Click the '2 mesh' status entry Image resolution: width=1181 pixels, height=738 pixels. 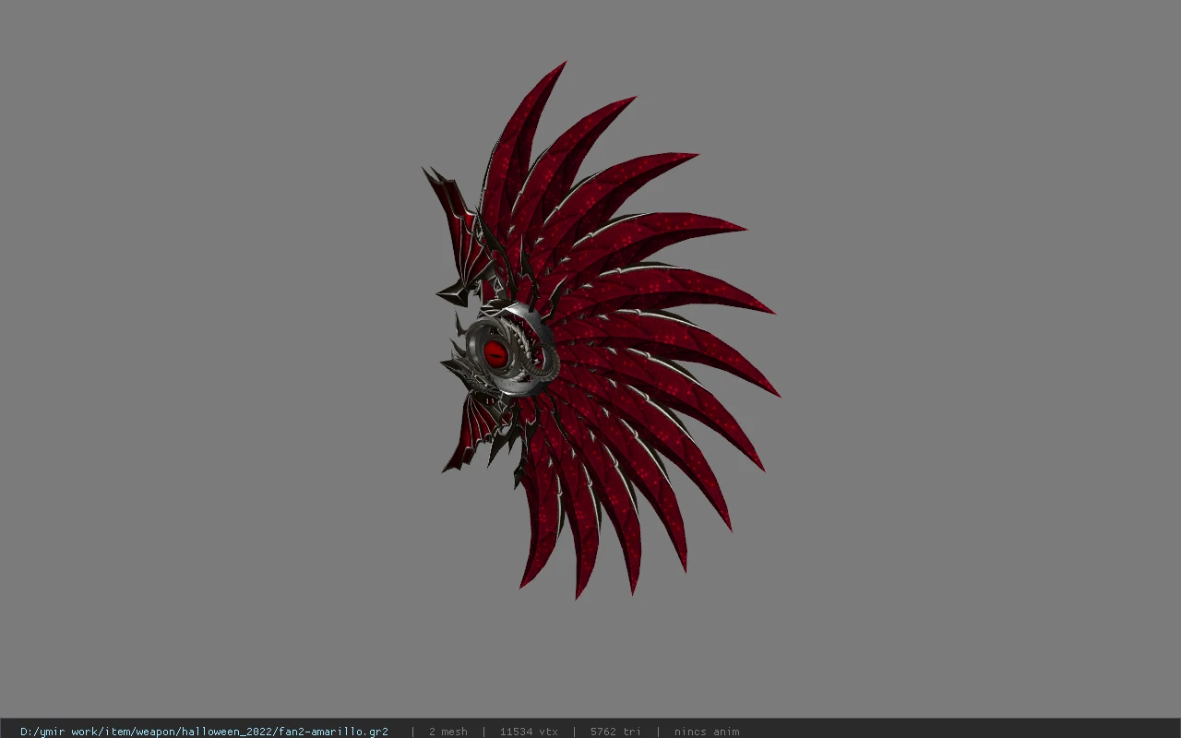pyautogui.click(x=447, y=732)
